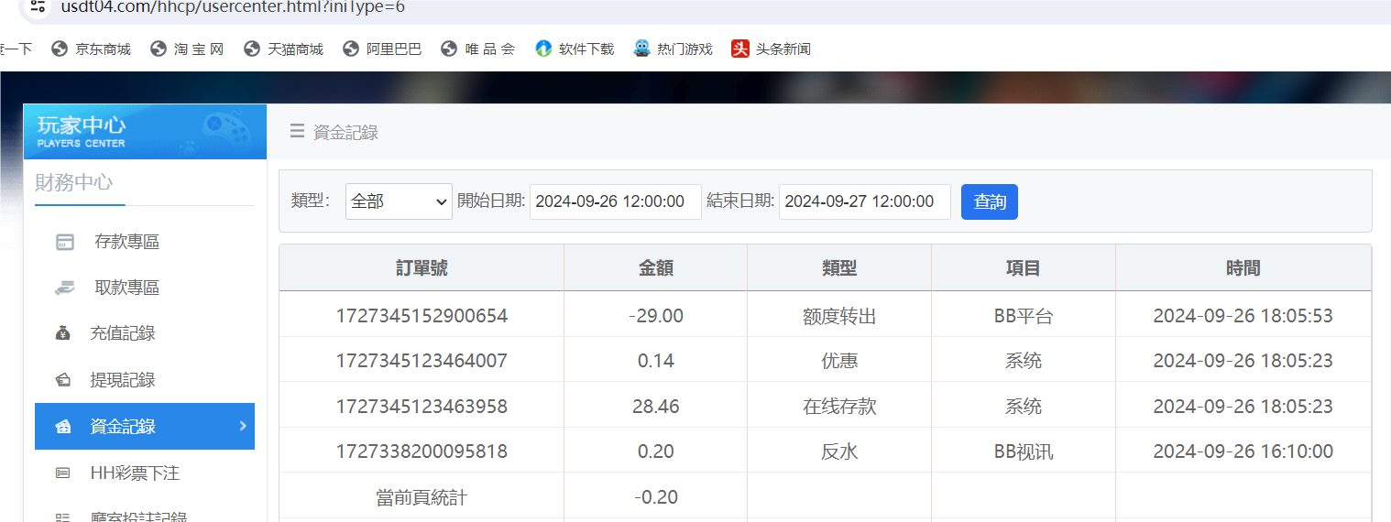Open the 類型 dropdown showing 全部
Viewport: 1391px width, 522px height.
pos(399,201)
